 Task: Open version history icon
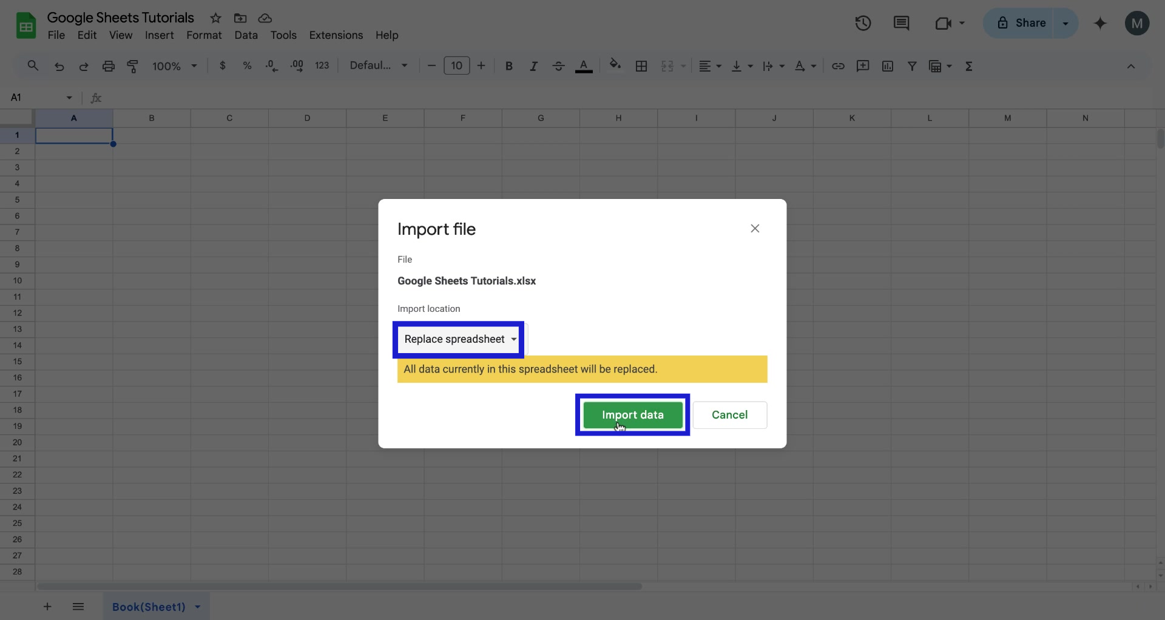click(x=863, y=23)
